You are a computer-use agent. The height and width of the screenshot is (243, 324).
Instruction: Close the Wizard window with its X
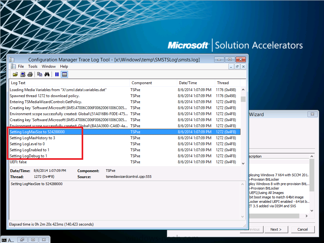pyautogui.click(x=312, y=114)
